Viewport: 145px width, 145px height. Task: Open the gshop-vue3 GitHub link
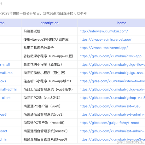(112, 98)
